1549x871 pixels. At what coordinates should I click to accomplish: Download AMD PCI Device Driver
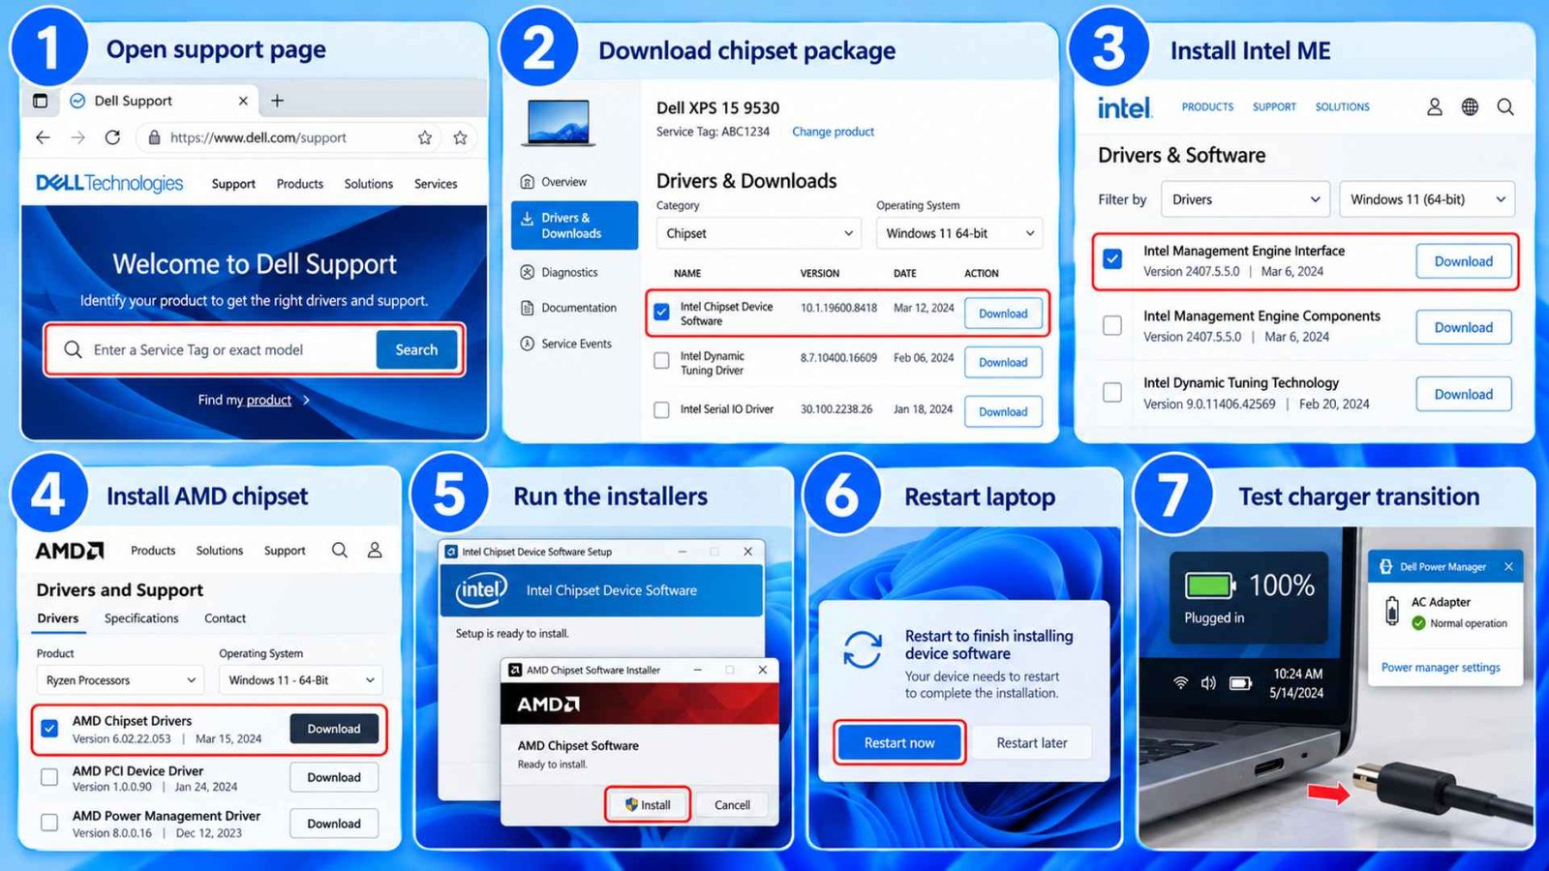[334, 777]
